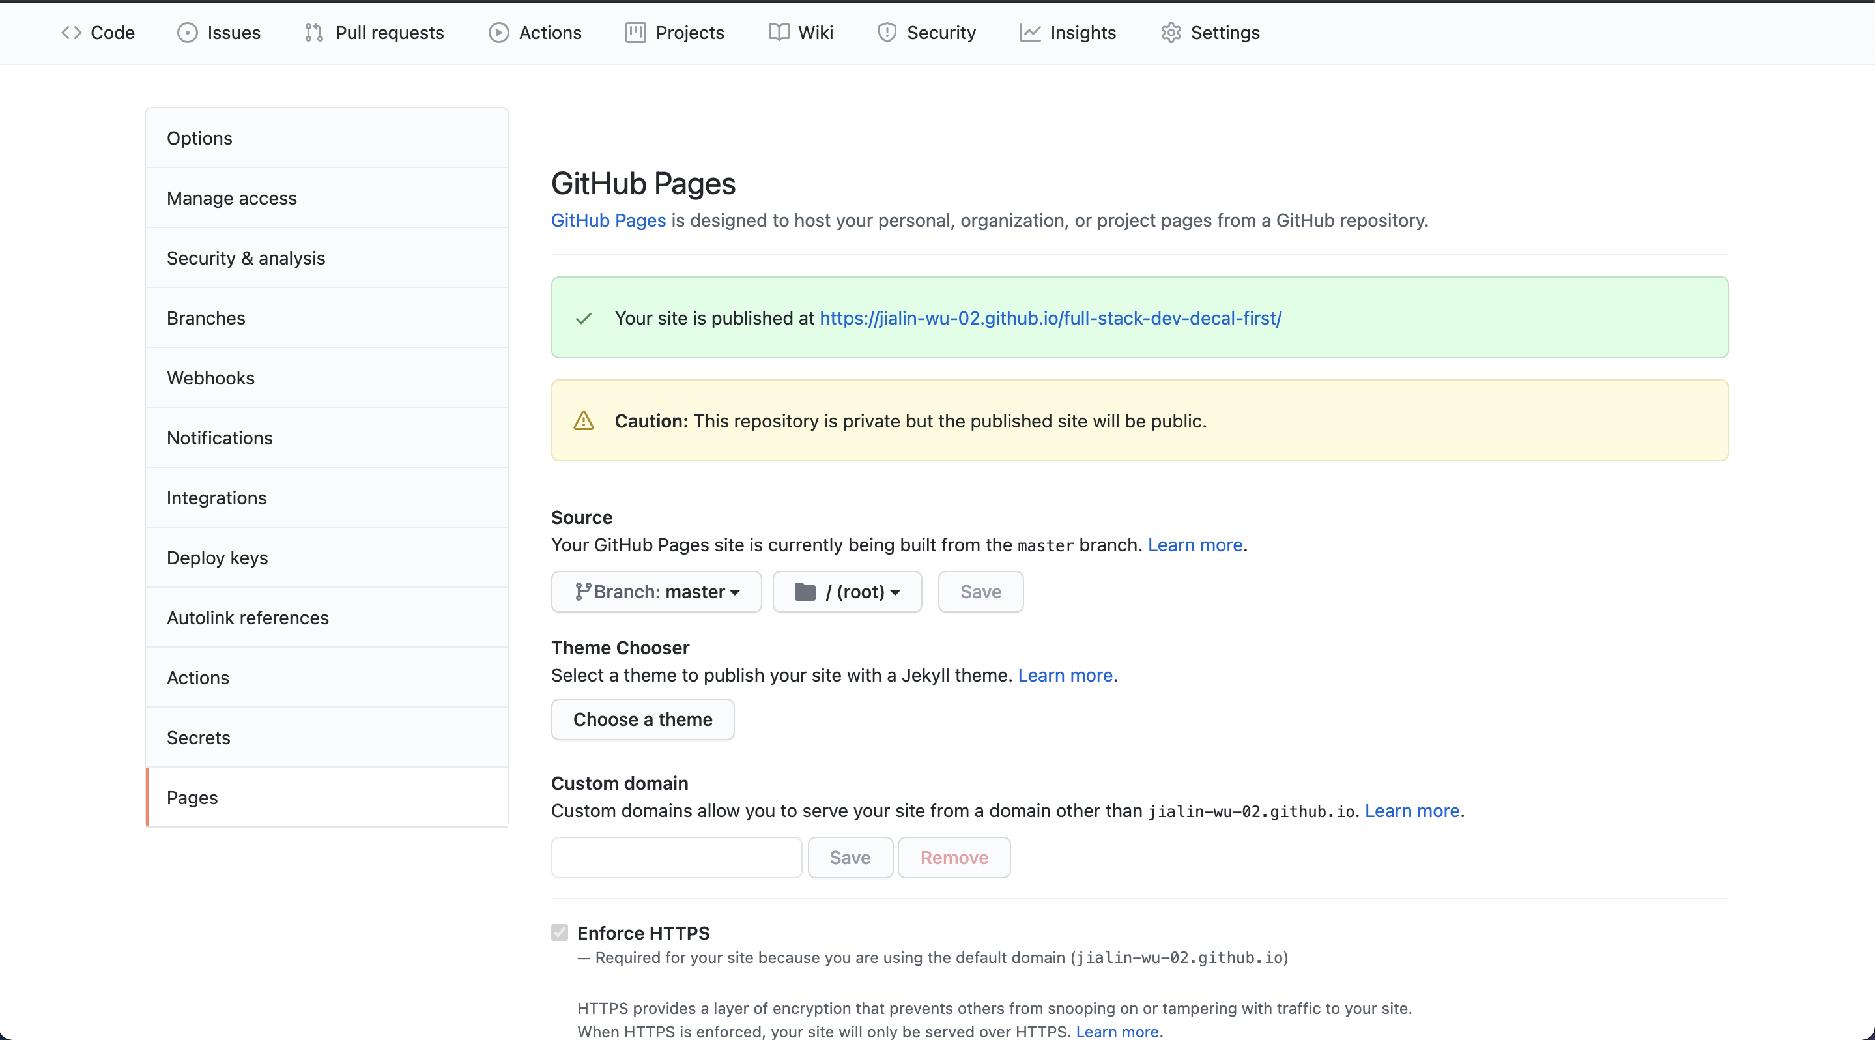
Task: Click the Issues circle icon
Action: click(187, 33)
